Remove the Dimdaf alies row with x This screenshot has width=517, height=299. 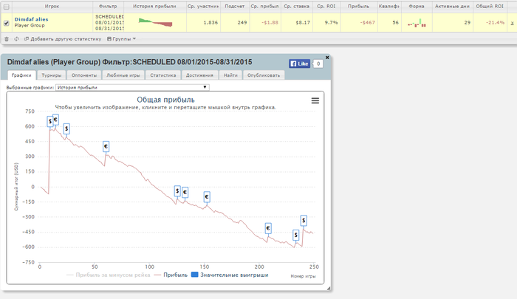click(512, 23)
